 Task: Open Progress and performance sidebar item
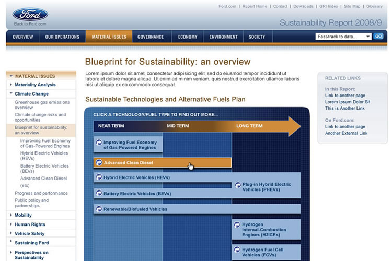tap(41, 193)
